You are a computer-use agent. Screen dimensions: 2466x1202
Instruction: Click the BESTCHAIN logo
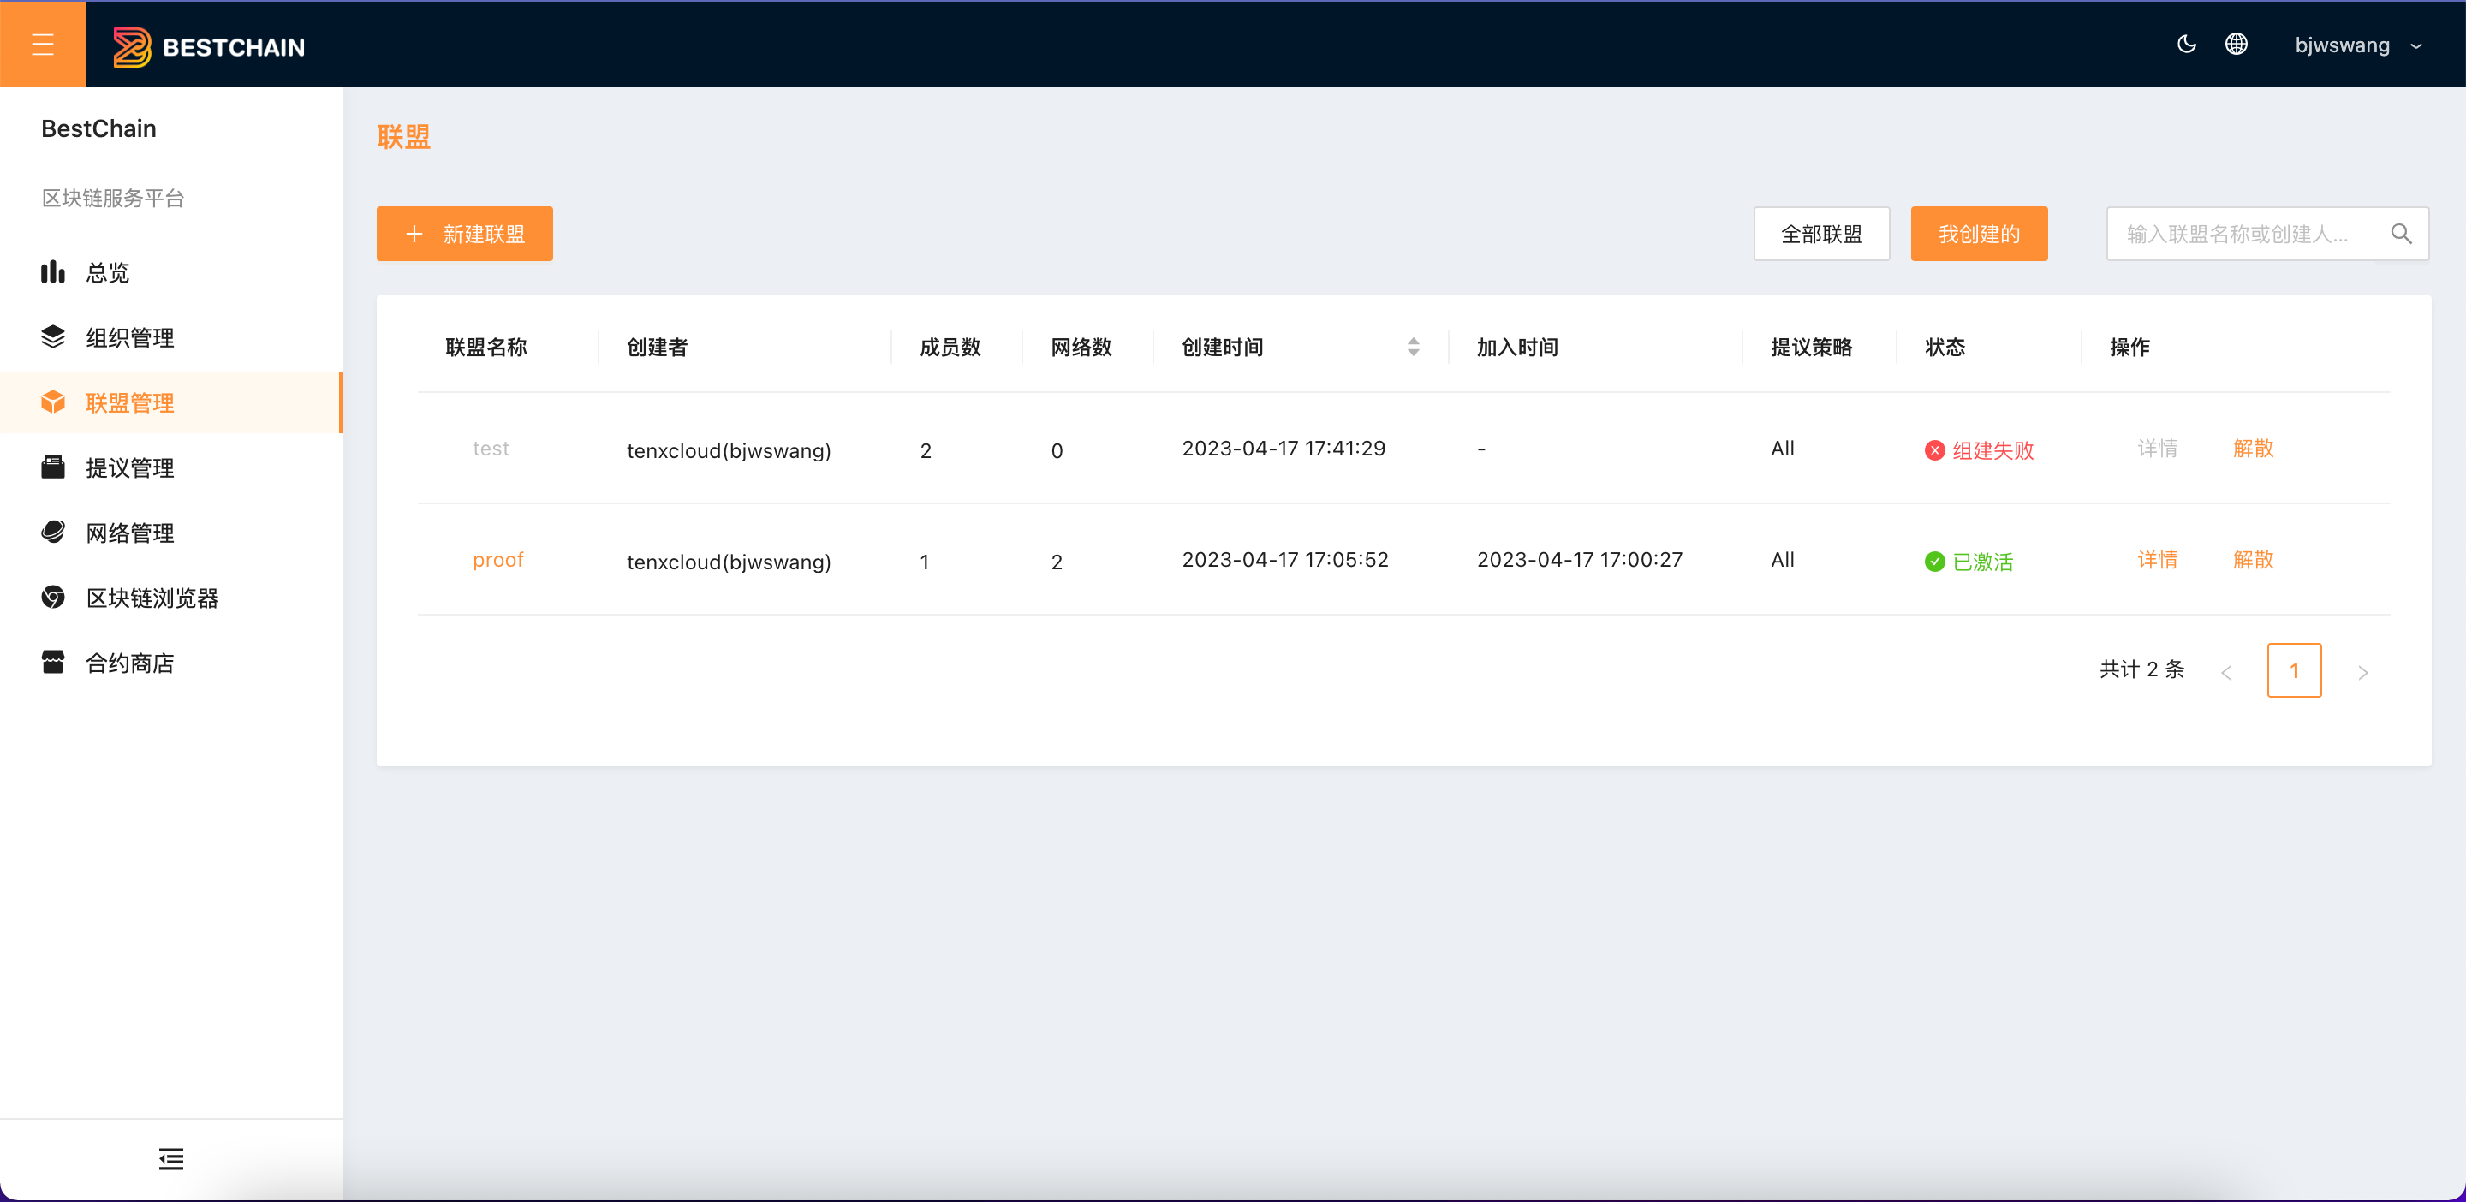(209, 46)
